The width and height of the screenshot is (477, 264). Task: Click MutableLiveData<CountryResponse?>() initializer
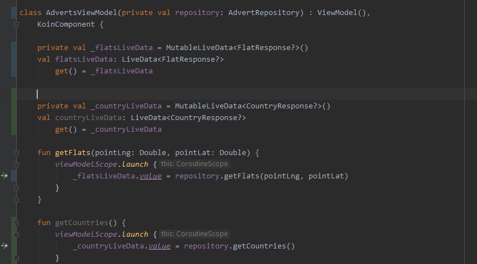click(x=252, y=106)
